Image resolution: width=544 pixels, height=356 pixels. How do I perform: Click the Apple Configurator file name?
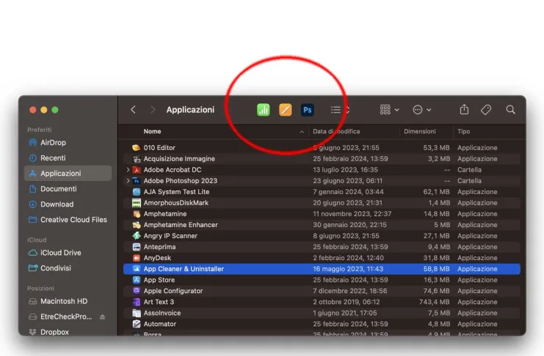[173, 291]
